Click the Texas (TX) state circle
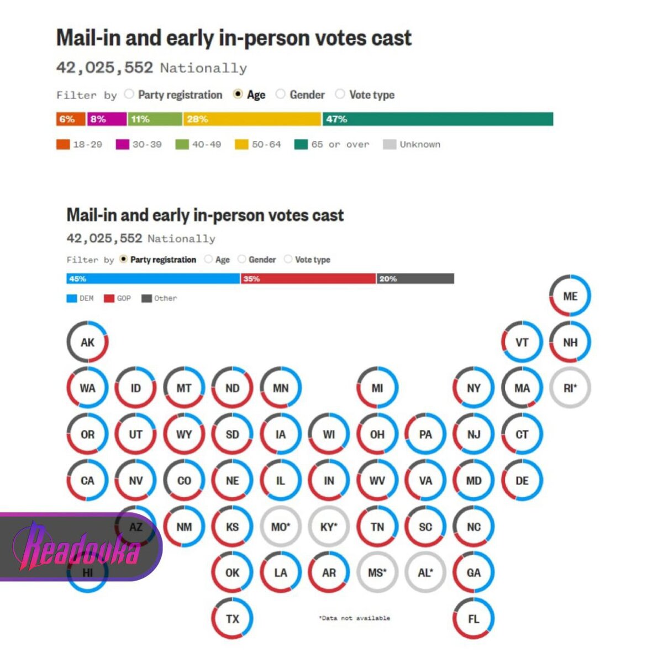 point(232,619)
